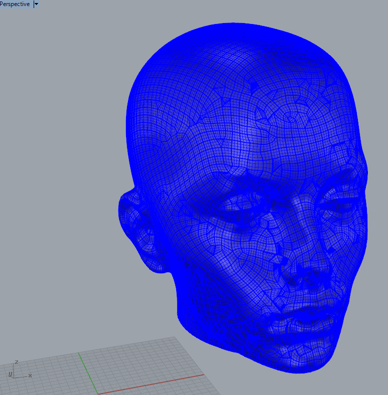Click the grid origin where axes meet
This screenshot has width=388, height=395.
97,392
